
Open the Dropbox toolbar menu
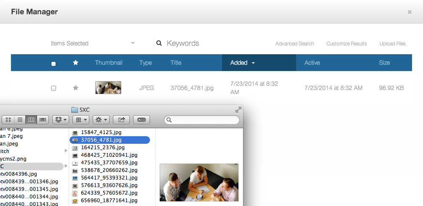point(60,120)
